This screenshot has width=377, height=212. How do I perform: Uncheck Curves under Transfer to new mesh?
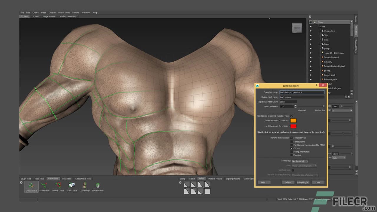pos(291,148)
